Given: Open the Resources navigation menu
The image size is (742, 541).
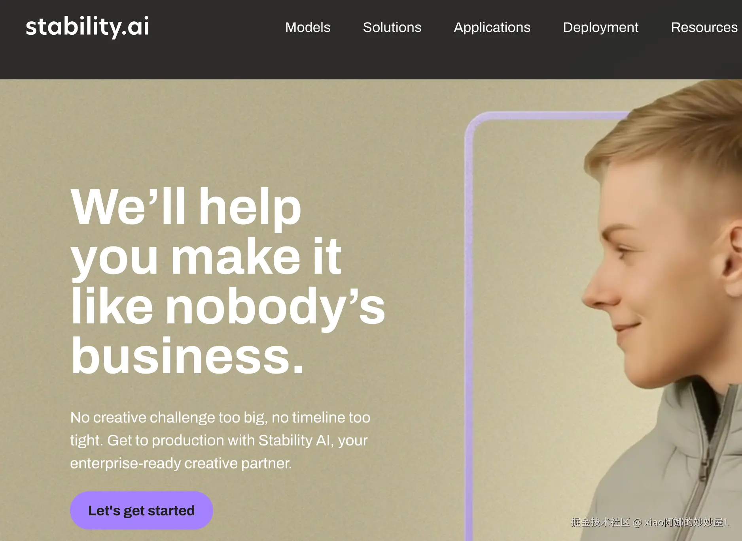Looking at the screenshot, I should pyautogui.click(x=704, y=27).
